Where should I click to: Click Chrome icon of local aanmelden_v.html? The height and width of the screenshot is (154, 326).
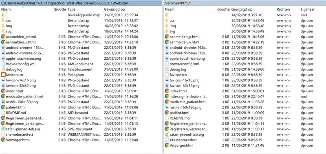pos(3,42)
